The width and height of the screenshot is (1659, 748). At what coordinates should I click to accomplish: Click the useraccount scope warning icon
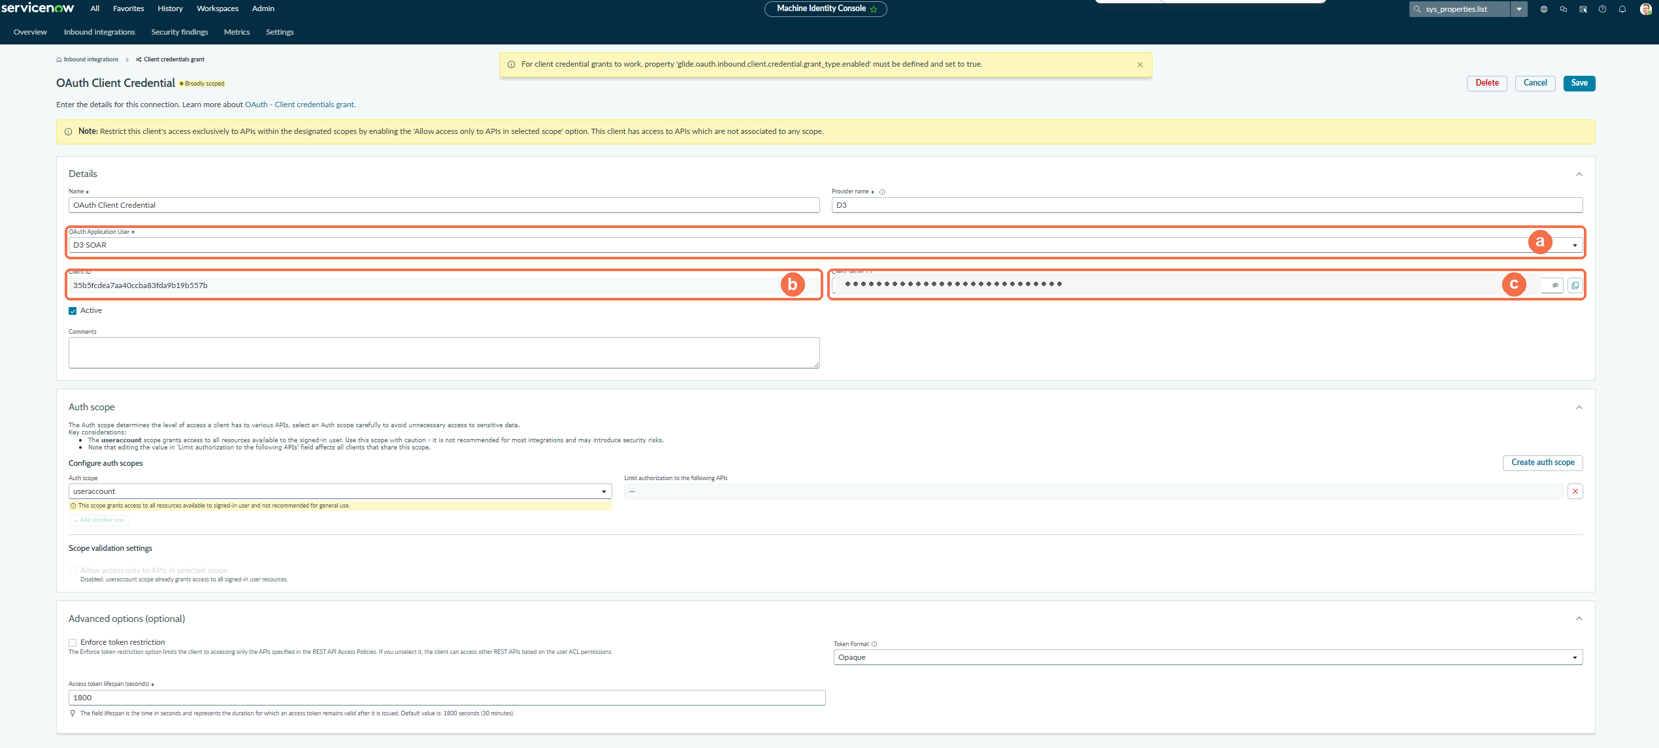pos(73,506)
